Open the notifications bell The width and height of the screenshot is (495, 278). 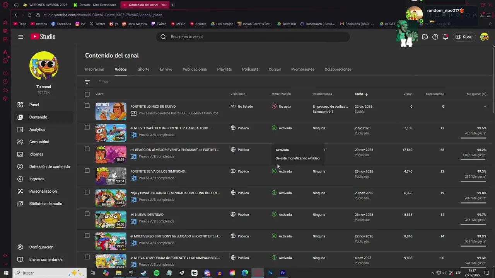click(x=445, y=37)
